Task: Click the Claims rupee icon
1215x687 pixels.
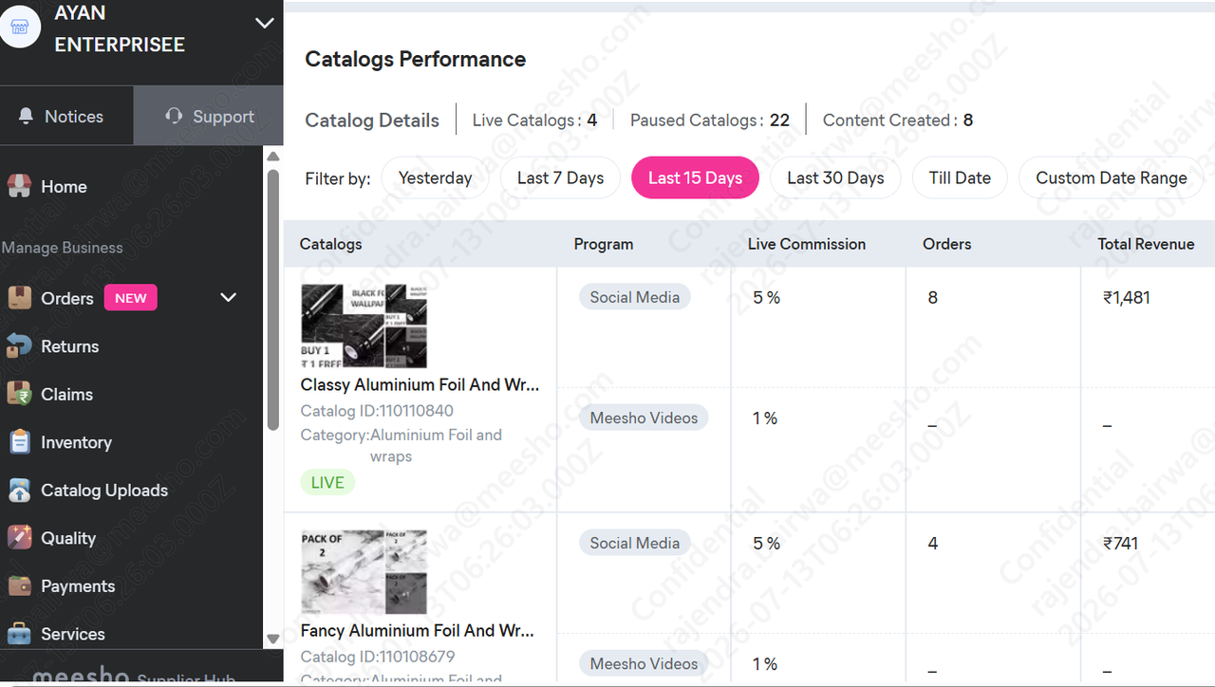Action: (x=19, y=393)
